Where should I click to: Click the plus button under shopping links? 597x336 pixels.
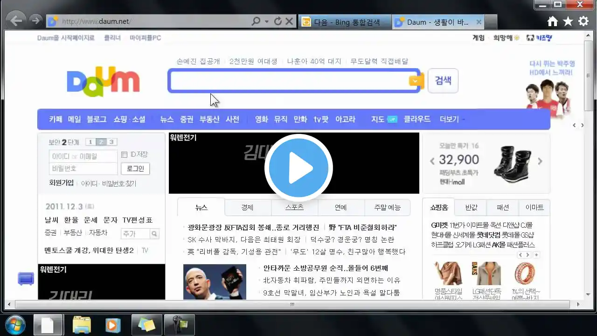[x=536, y=255]
